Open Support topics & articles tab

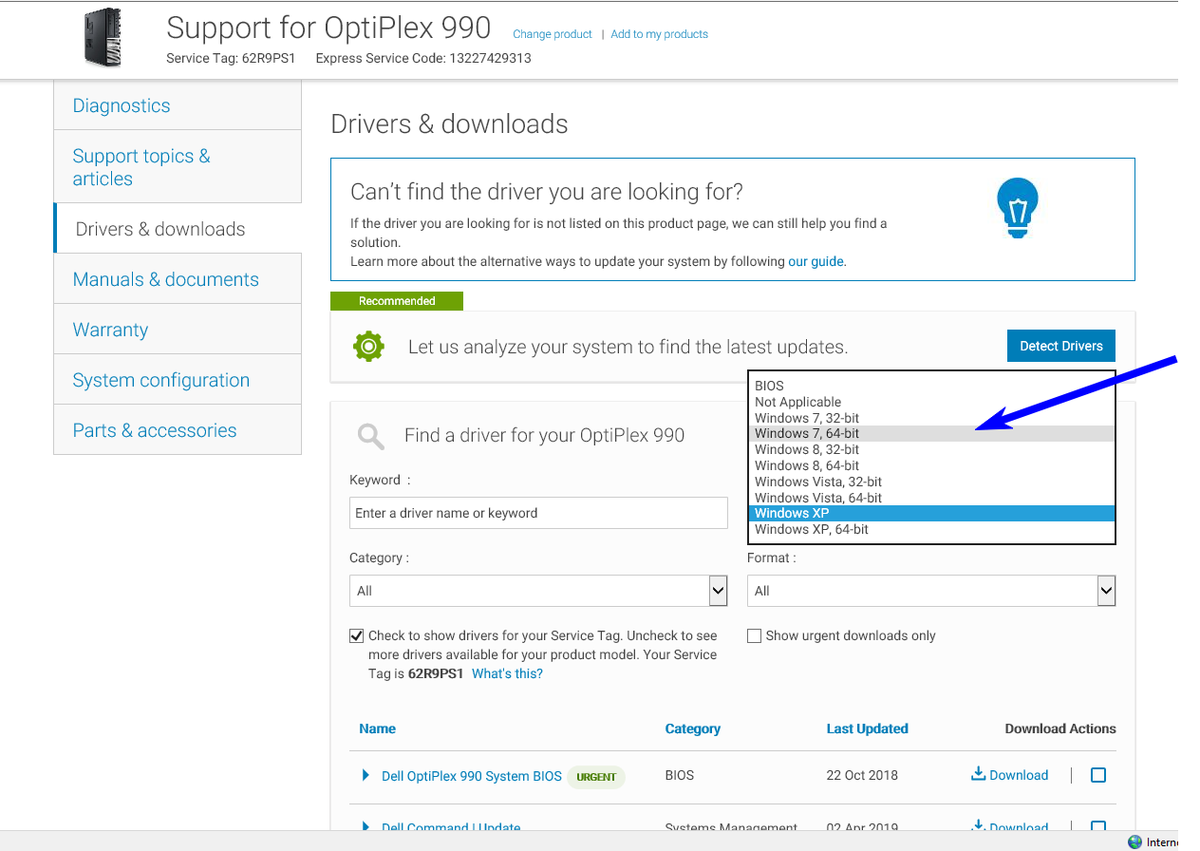[x=178, y=167]
